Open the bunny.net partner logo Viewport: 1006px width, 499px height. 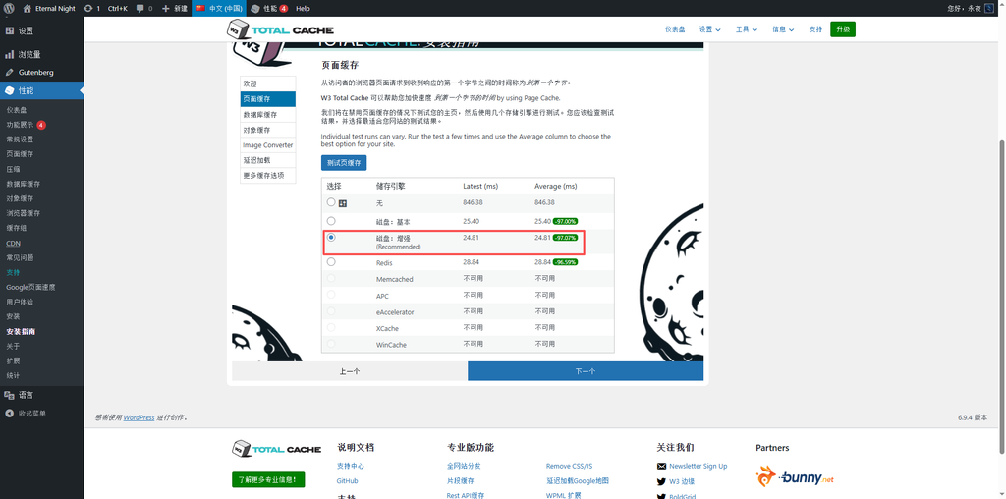(x=796, y=476)
